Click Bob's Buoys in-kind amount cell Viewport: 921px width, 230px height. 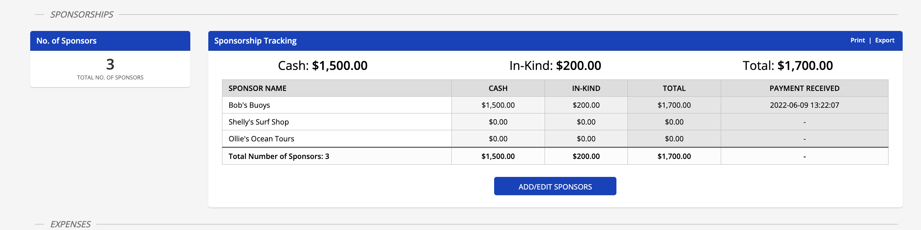(x=586, y=105)
